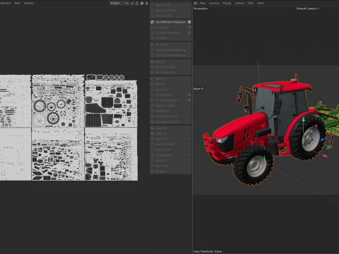
Task: Open UV Unwrap options gear
Action: (189, 28)
